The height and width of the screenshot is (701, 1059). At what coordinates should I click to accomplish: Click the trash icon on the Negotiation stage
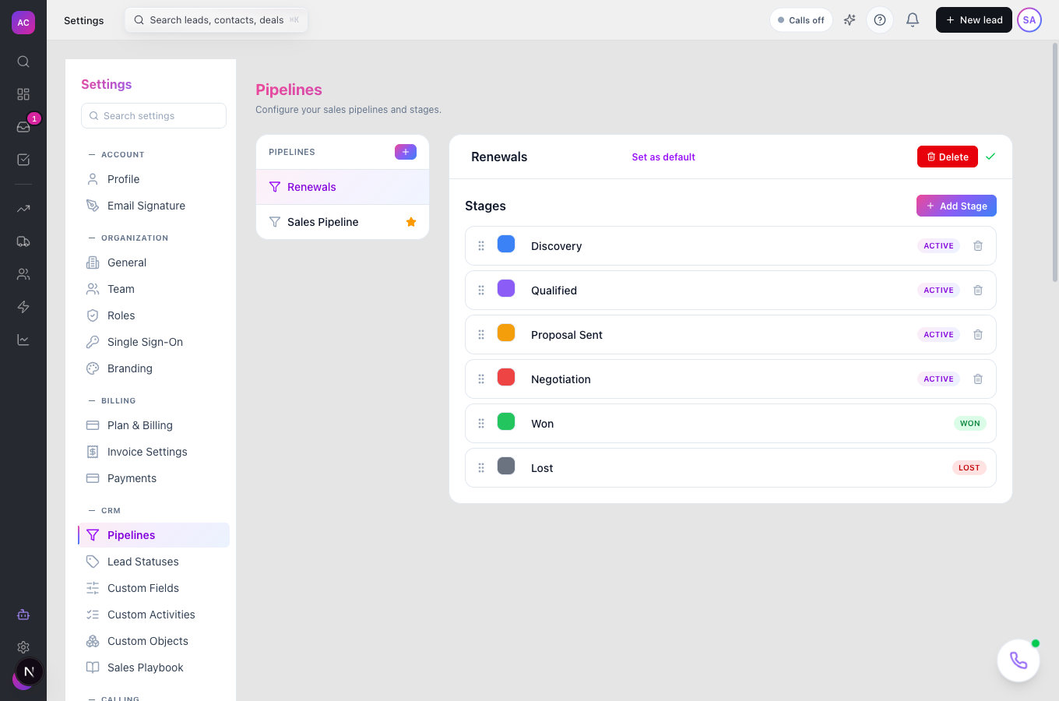click(978, 379)
